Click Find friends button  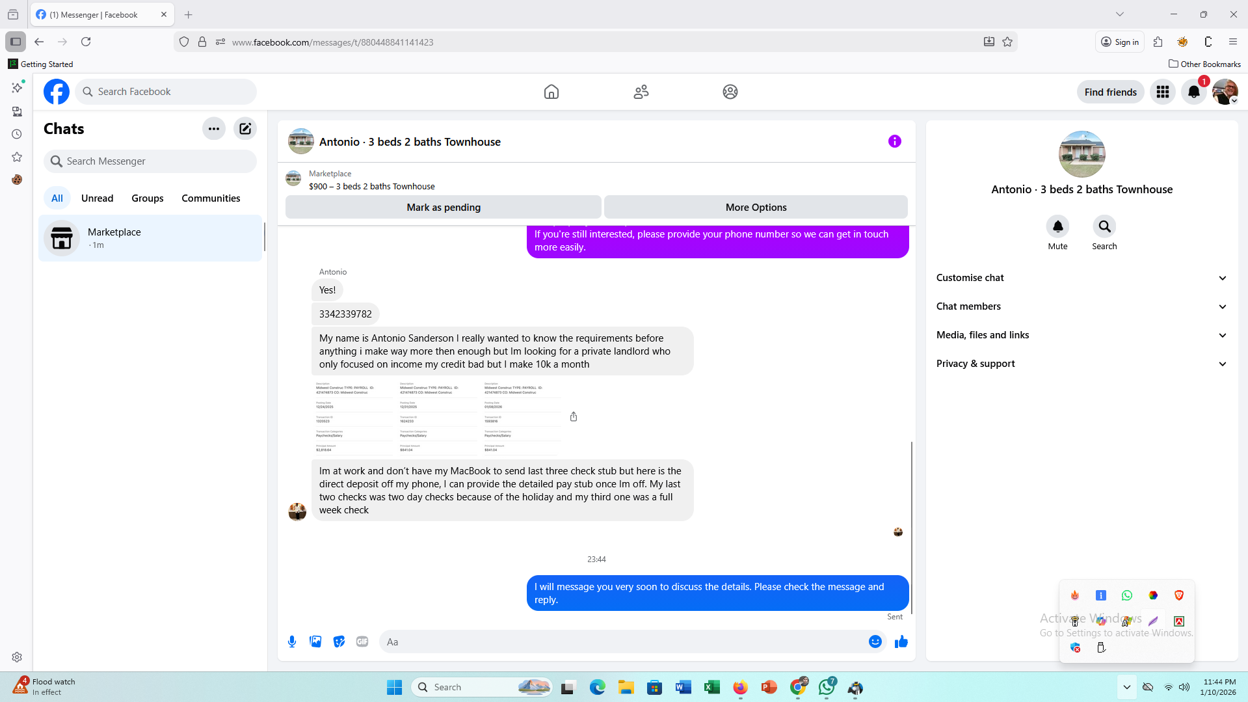1111,92
